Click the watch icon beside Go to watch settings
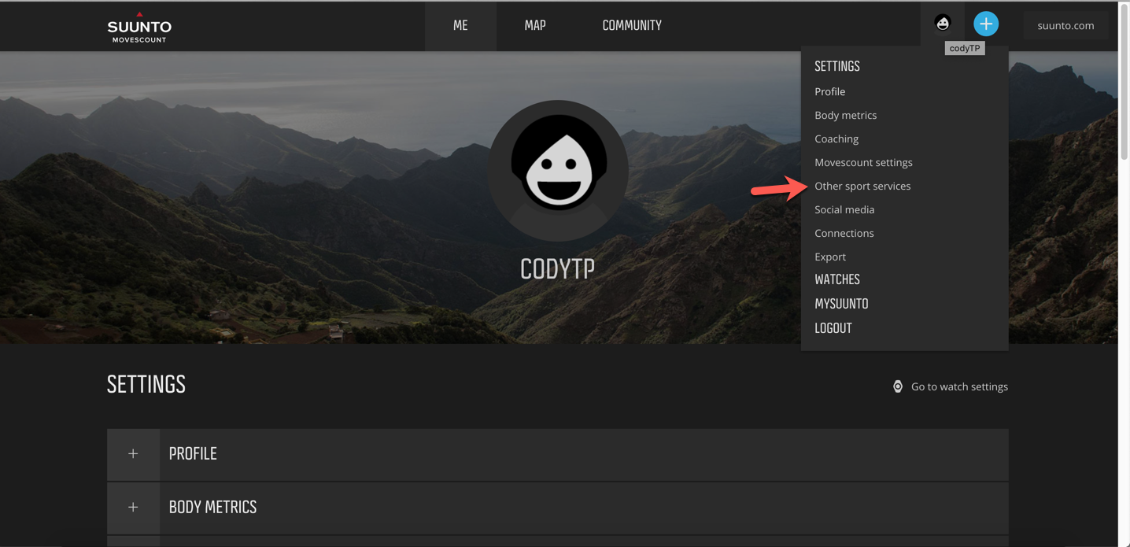This screenshot has height=547, width=1130. click(897, 386)
